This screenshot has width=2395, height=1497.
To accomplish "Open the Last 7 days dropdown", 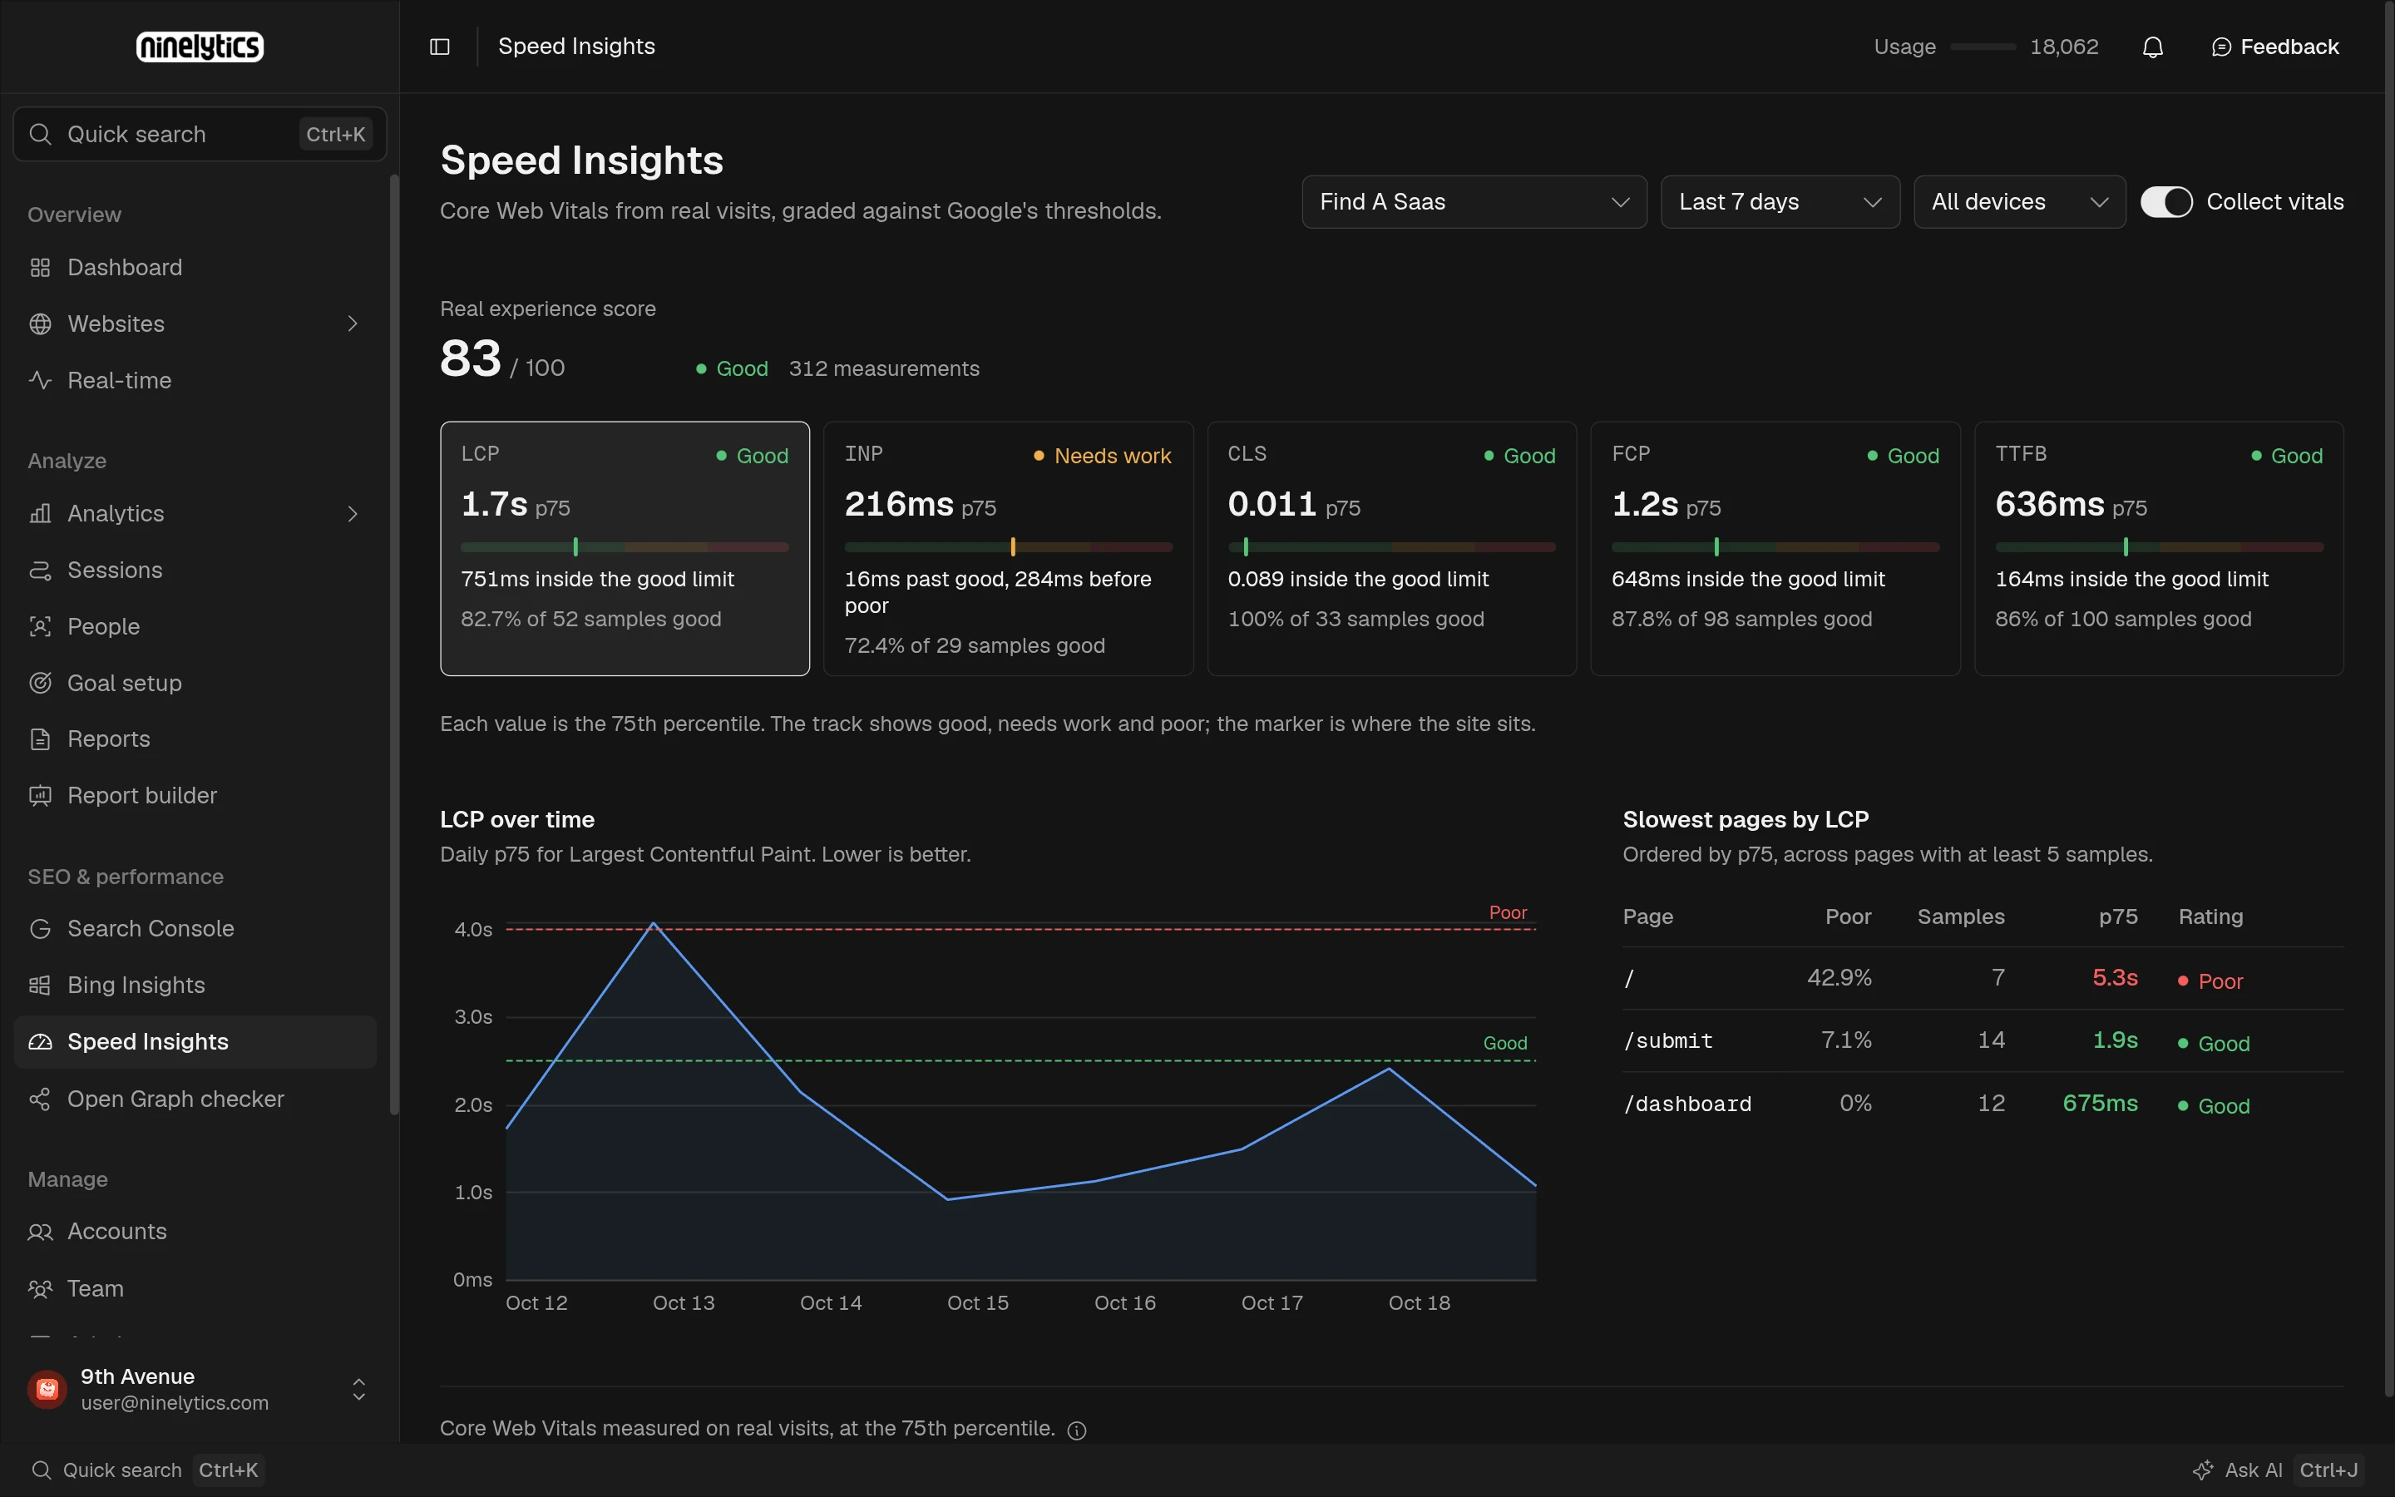I will pos(1780,202).
